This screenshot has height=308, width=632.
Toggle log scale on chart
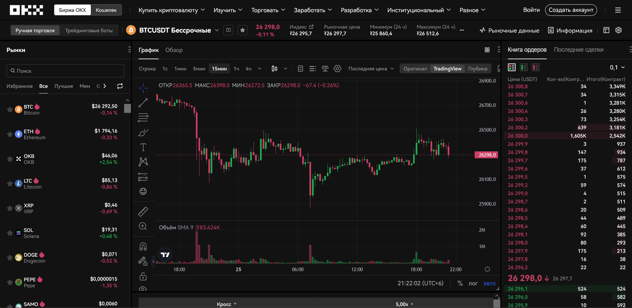point(473,283)
